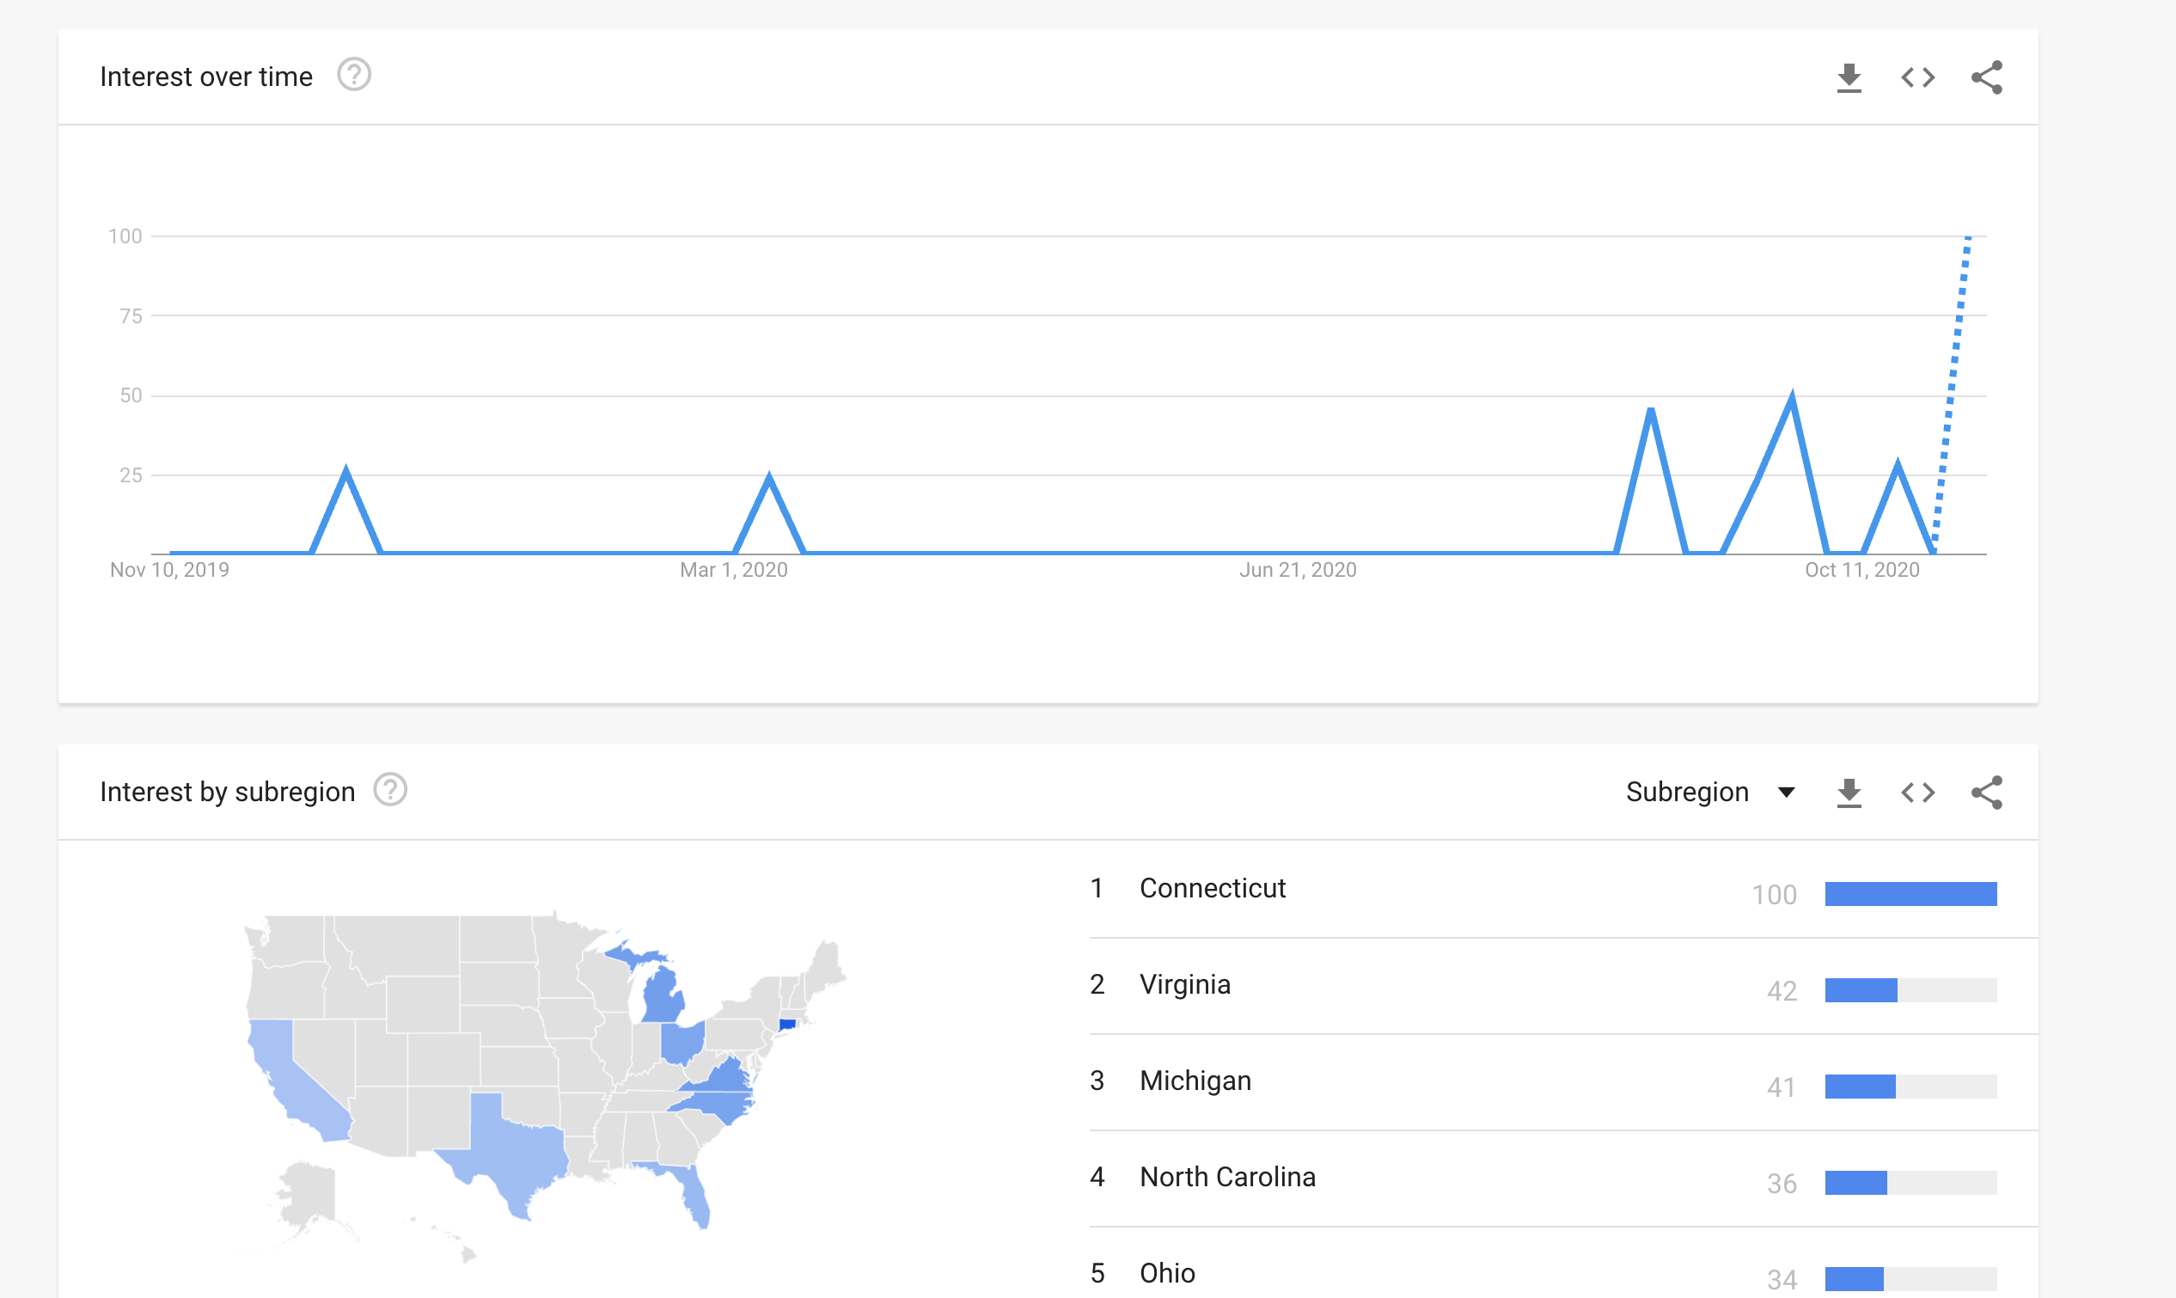Click help icon beside Interest by subregion
The height and width of the screenshot is (1298, 2176).
point(390,790)
